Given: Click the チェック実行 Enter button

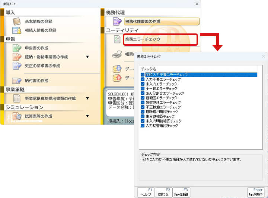Looking at the screenshot, I should click(256, 192).
